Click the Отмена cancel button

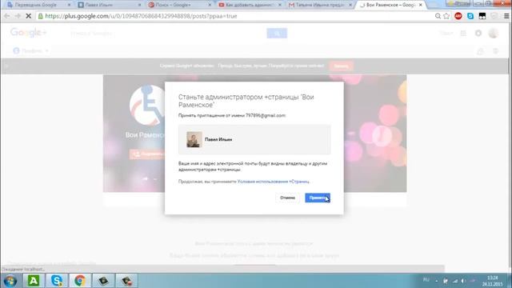[287, 198]
